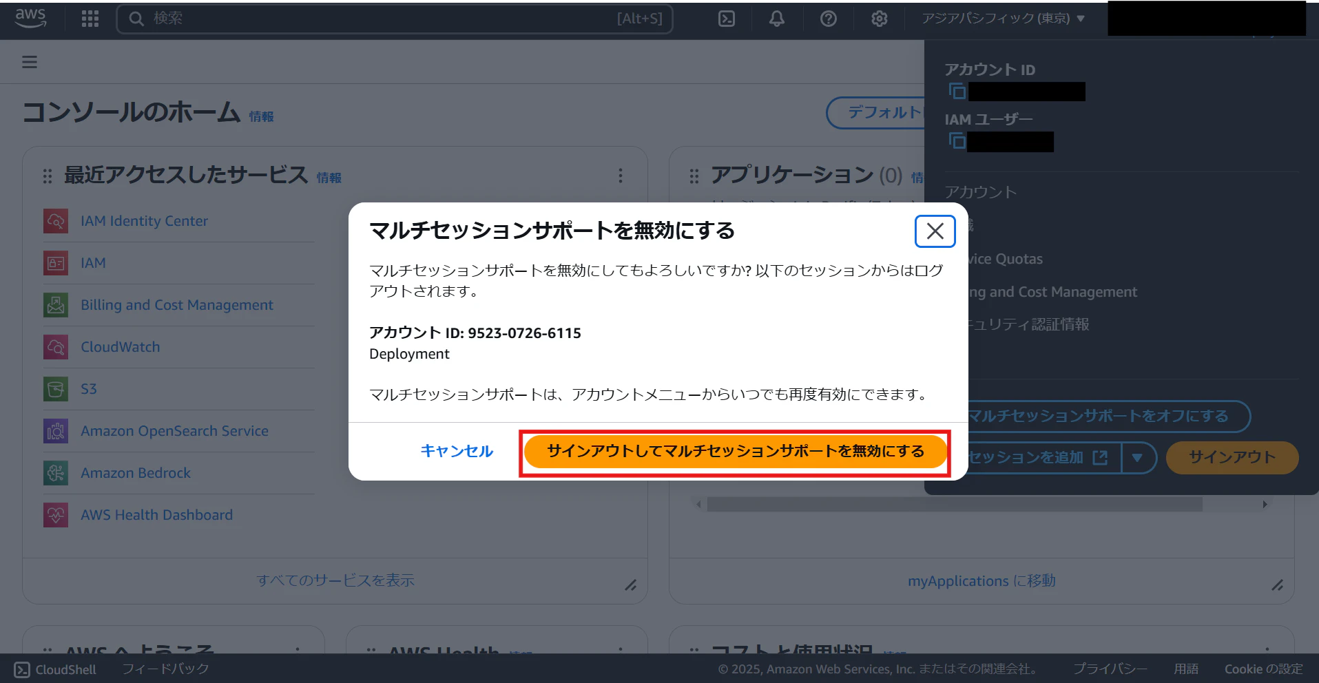Click プライバシー link in the footer

click(1110, 669)
